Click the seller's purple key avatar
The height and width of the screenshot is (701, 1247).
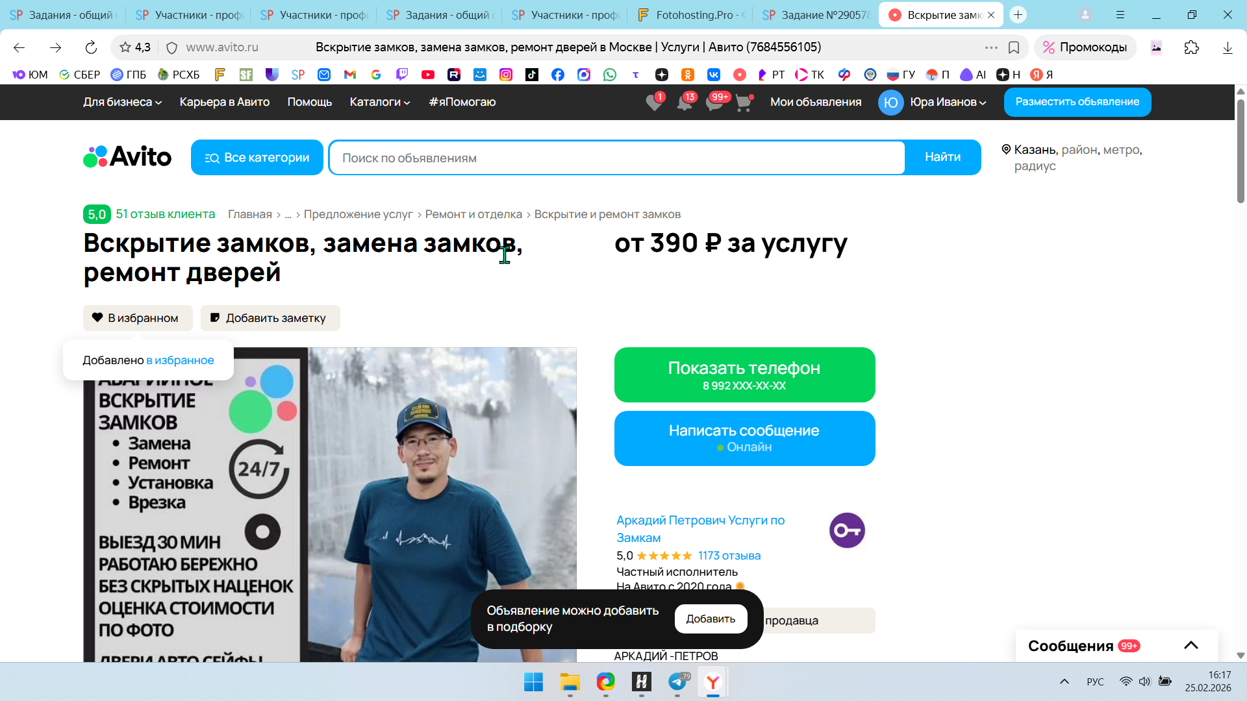(x=847, y=530)
